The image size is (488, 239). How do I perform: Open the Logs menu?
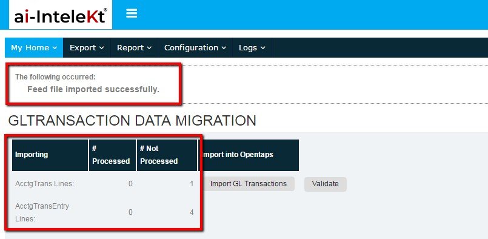tap(252, 48)
